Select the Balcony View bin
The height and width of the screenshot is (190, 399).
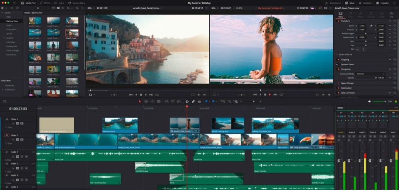click(12, 21)
